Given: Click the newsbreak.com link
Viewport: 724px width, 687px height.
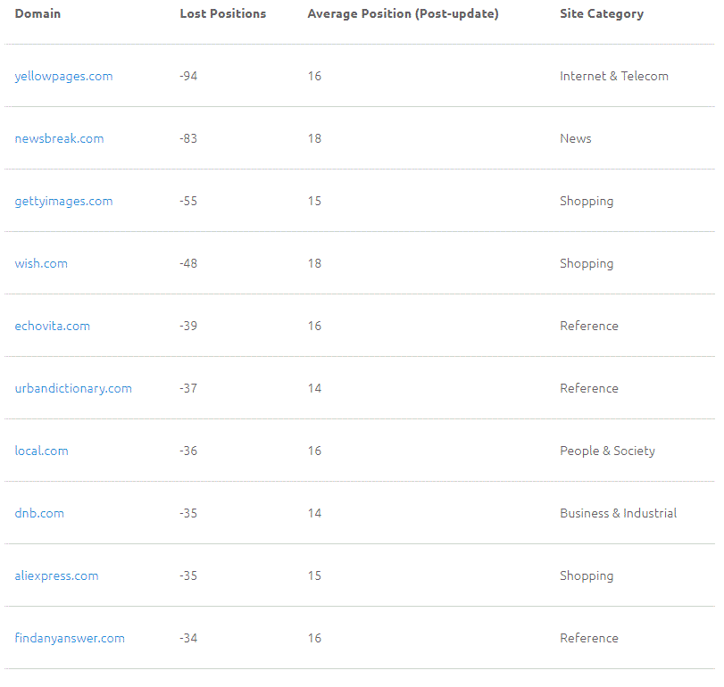Looking at the screenshot, I should coord(59,138).
